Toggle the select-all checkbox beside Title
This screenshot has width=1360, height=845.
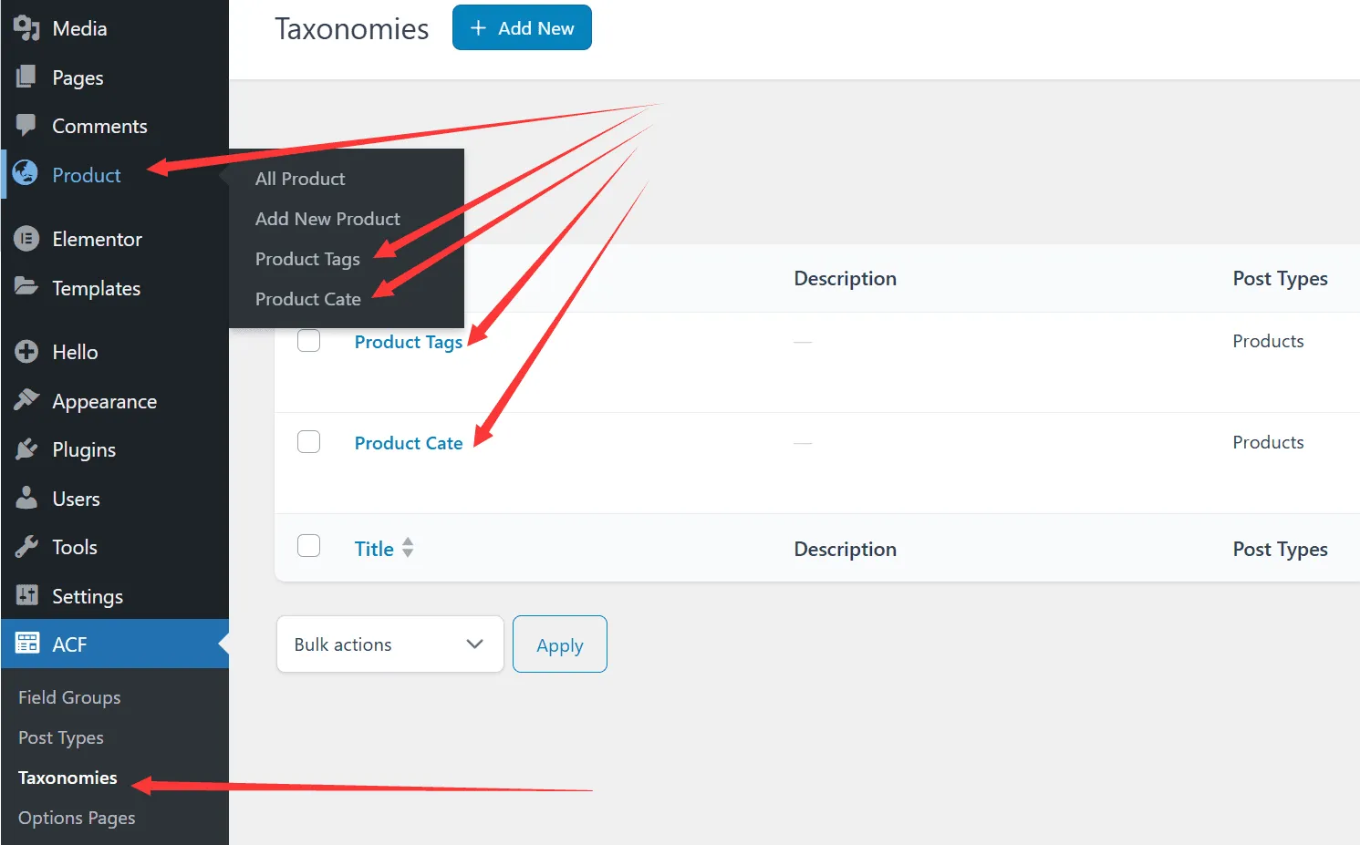[309, 546]
